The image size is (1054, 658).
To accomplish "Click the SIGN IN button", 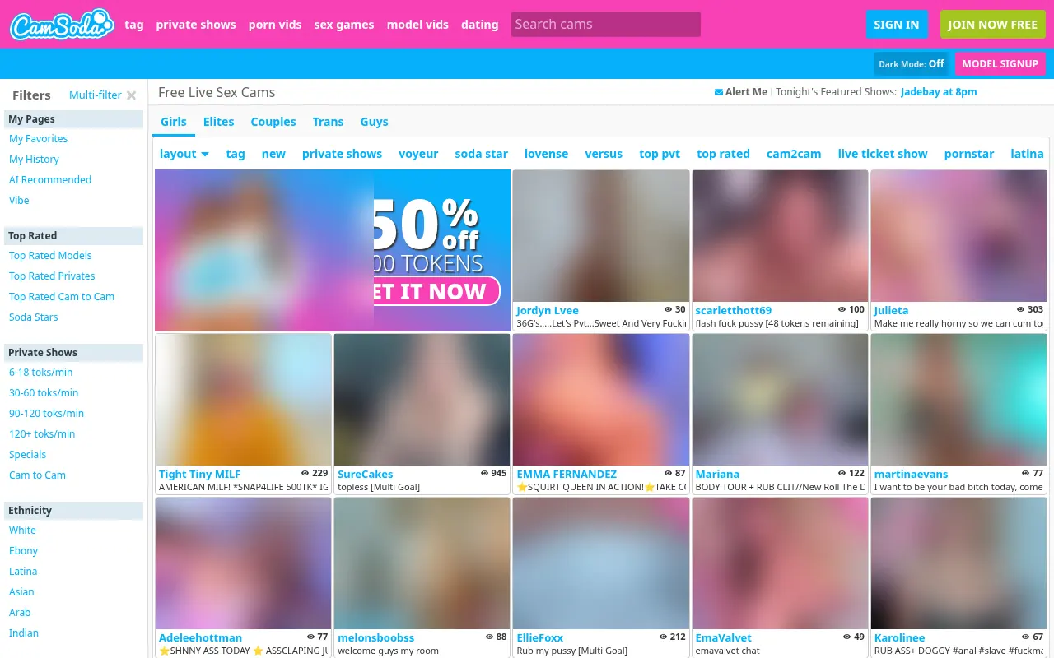I will (x=897, y=25).
